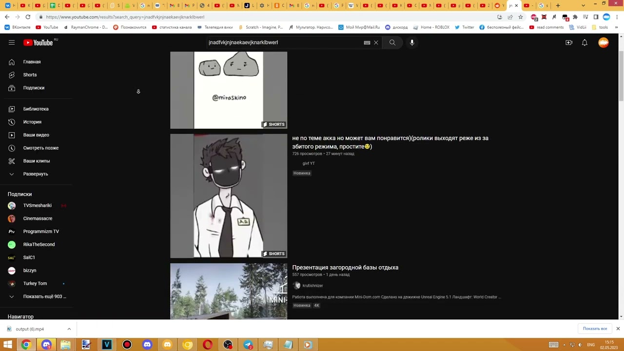Open the Home - ROBLOX bookmark
This screenshot has height=351, width=624.
pos(430,27)
